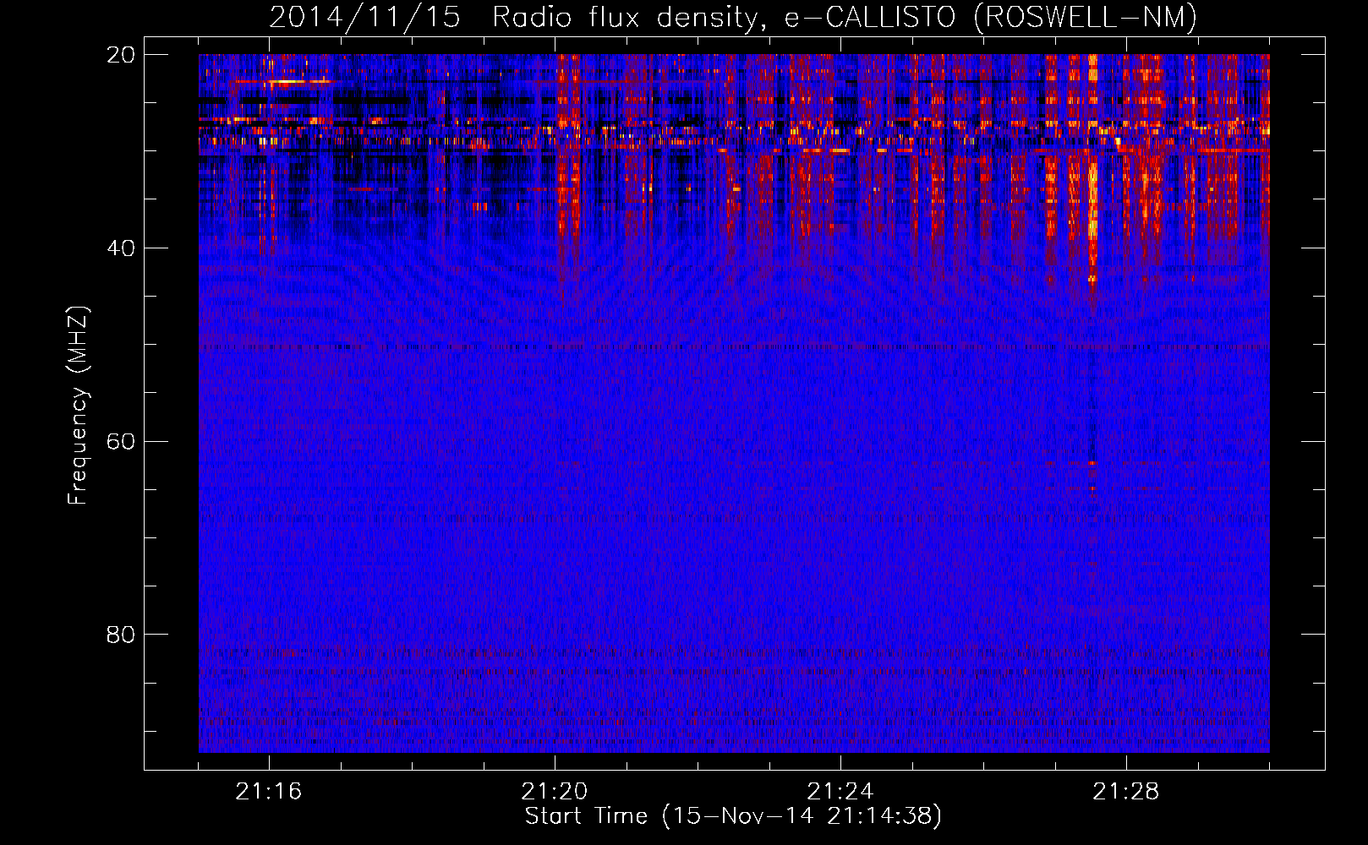Click the 21:16 time tick label
The height and width of the screenshot is (845, 1368).
point(268,792)
